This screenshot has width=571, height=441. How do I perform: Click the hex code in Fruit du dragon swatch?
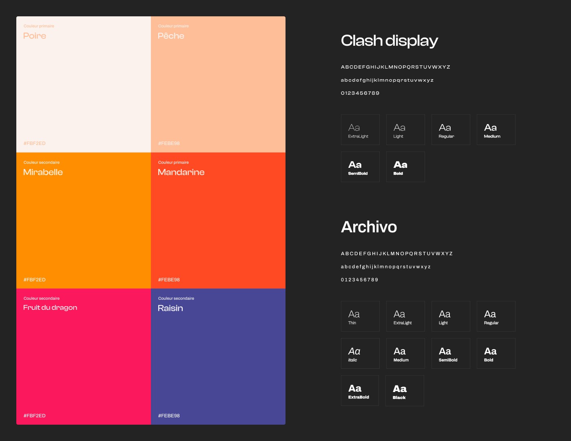(35, 416)
